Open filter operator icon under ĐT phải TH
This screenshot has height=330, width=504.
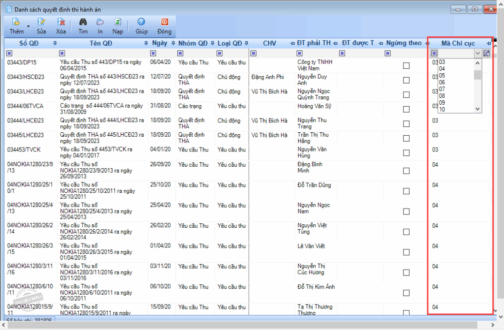300,53
